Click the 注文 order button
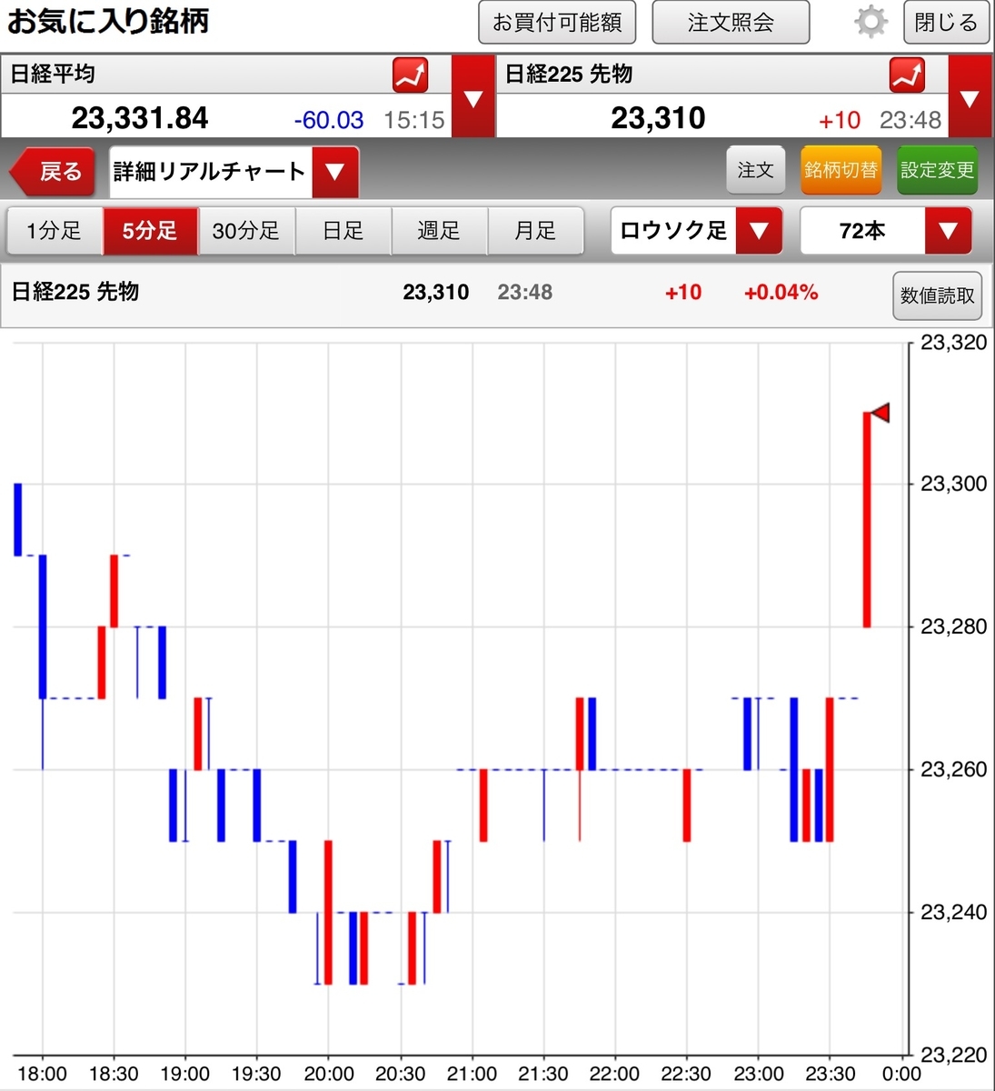Screen dimensions: 995x1091 (x=755, y=170)
